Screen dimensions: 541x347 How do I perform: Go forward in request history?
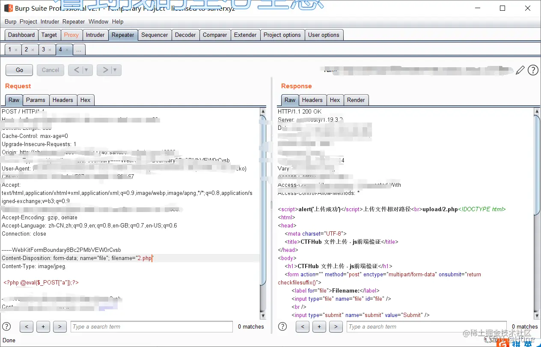(105, 70)
